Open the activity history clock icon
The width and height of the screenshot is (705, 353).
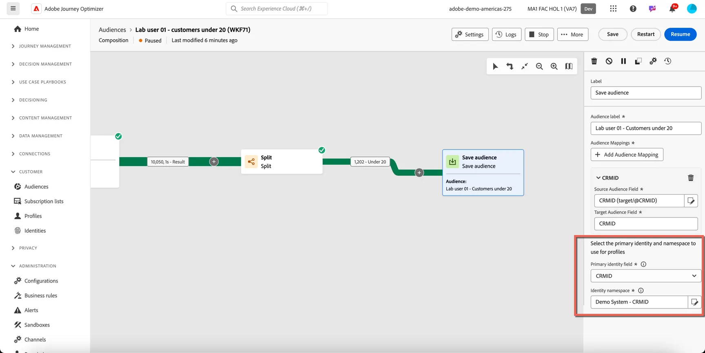(667, 61)
